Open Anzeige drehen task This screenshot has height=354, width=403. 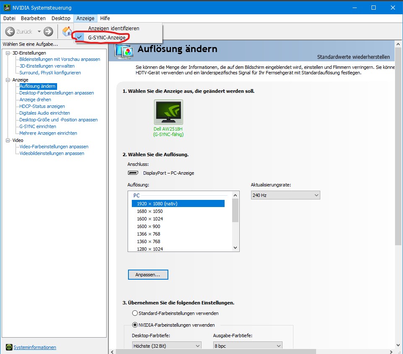[x=35, y=100]
